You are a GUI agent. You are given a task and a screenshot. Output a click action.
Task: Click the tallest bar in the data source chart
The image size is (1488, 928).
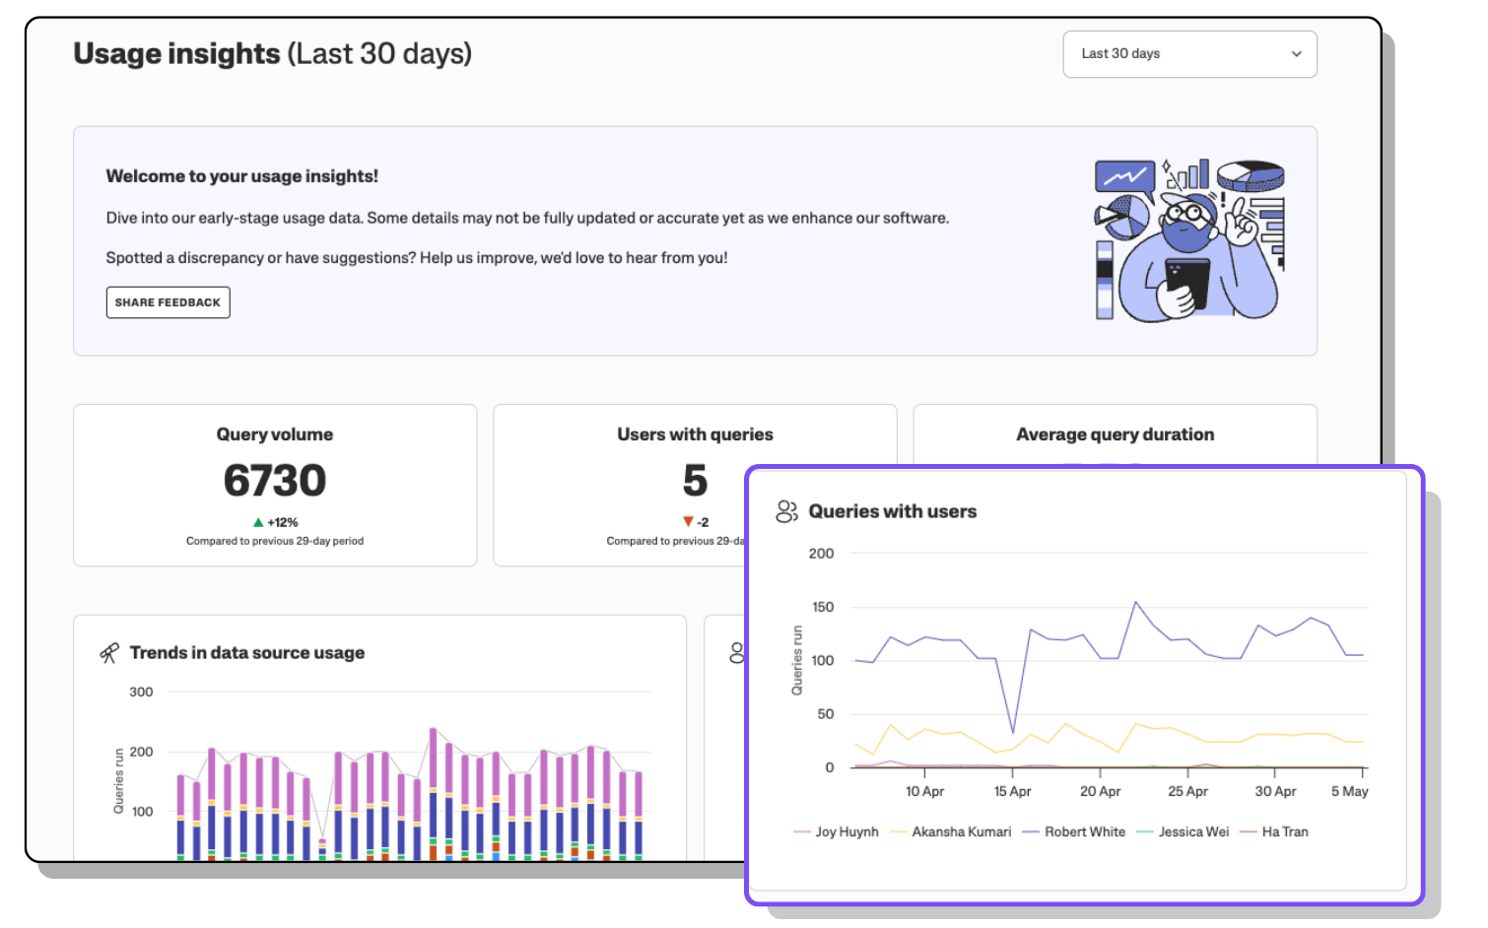coord(433,788)
